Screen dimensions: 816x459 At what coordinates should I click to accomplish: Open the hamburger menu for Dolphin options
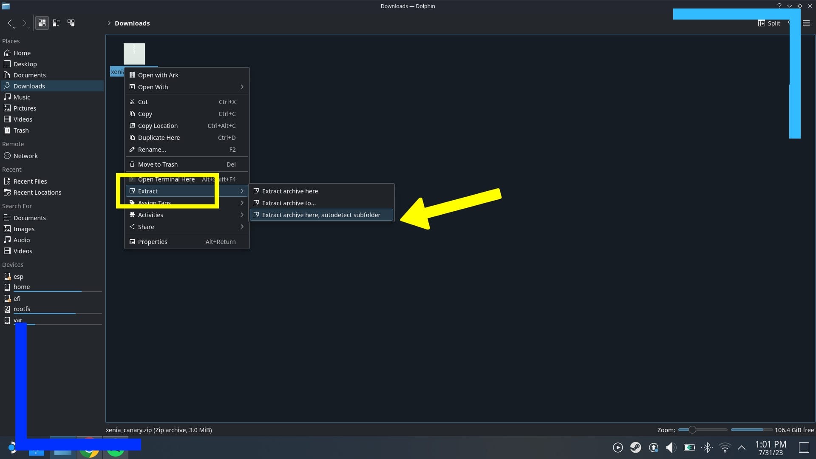click(806, 23)
